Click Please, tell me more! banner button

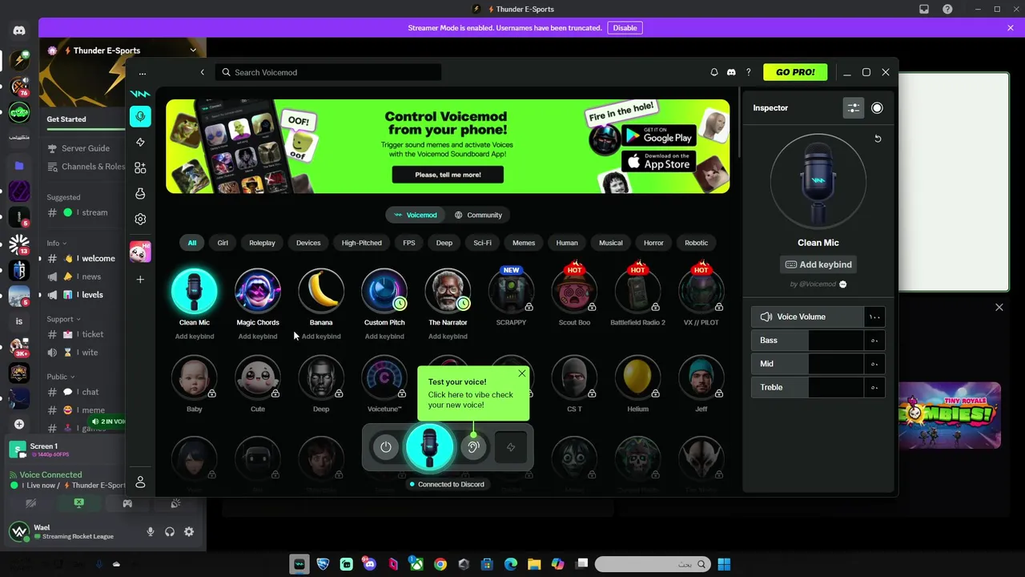(x=448, y=175)
